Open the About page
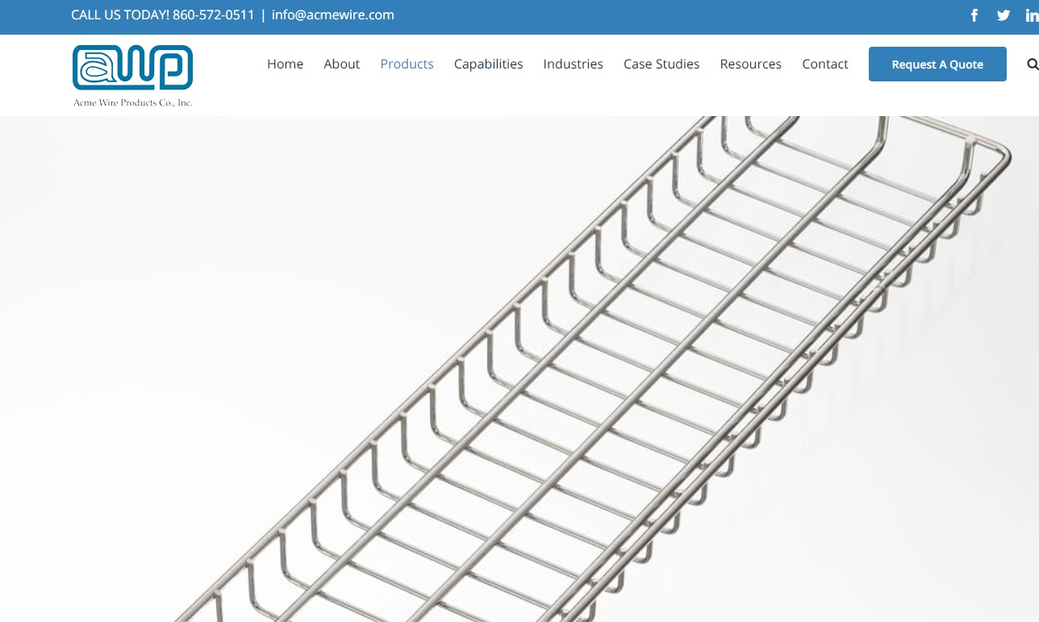 pyautogui.click(x=341, y=64)
